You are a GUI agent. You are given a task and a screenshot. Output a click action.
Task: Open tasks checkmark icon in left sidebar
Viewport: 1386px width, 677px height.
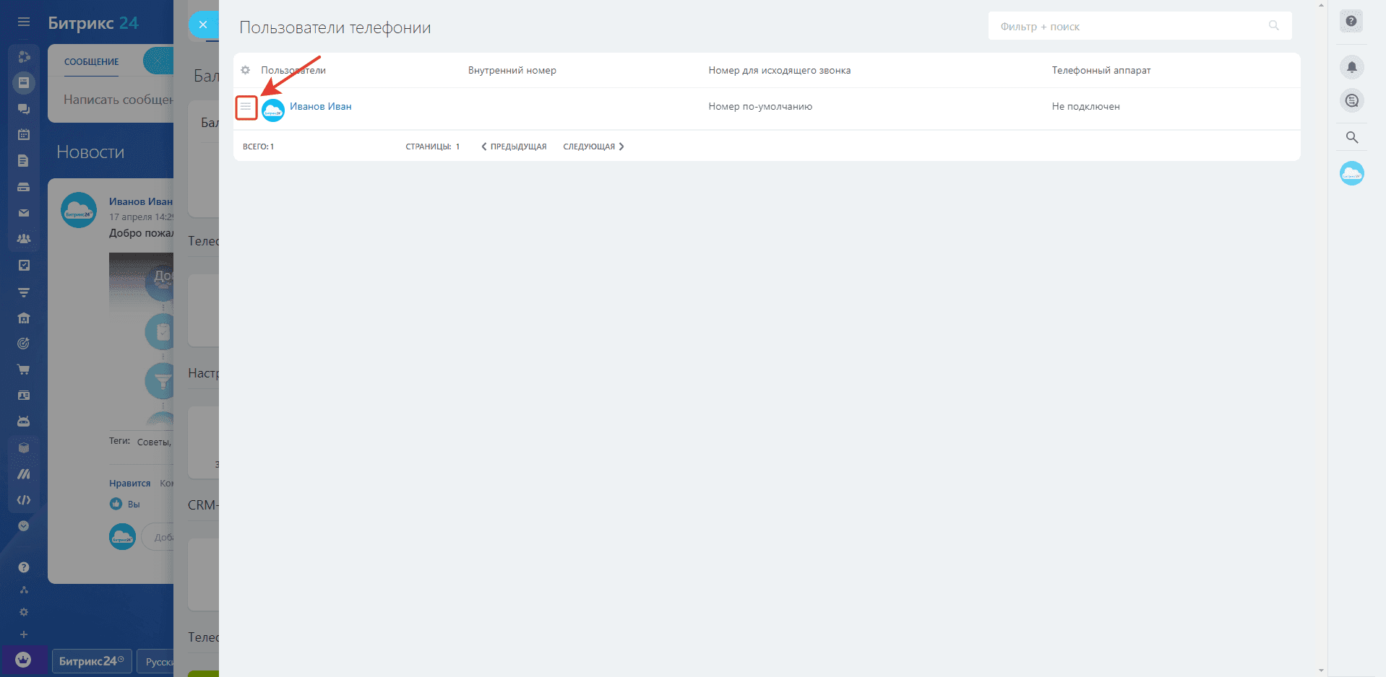point(24,265)
